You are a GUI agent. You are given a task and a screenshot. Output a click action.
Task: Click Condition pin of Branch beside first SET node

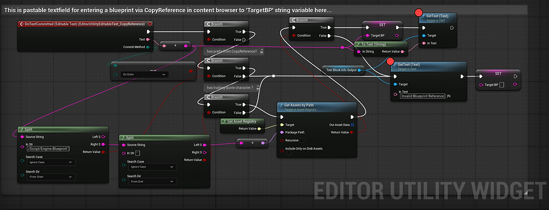(294, 35)
